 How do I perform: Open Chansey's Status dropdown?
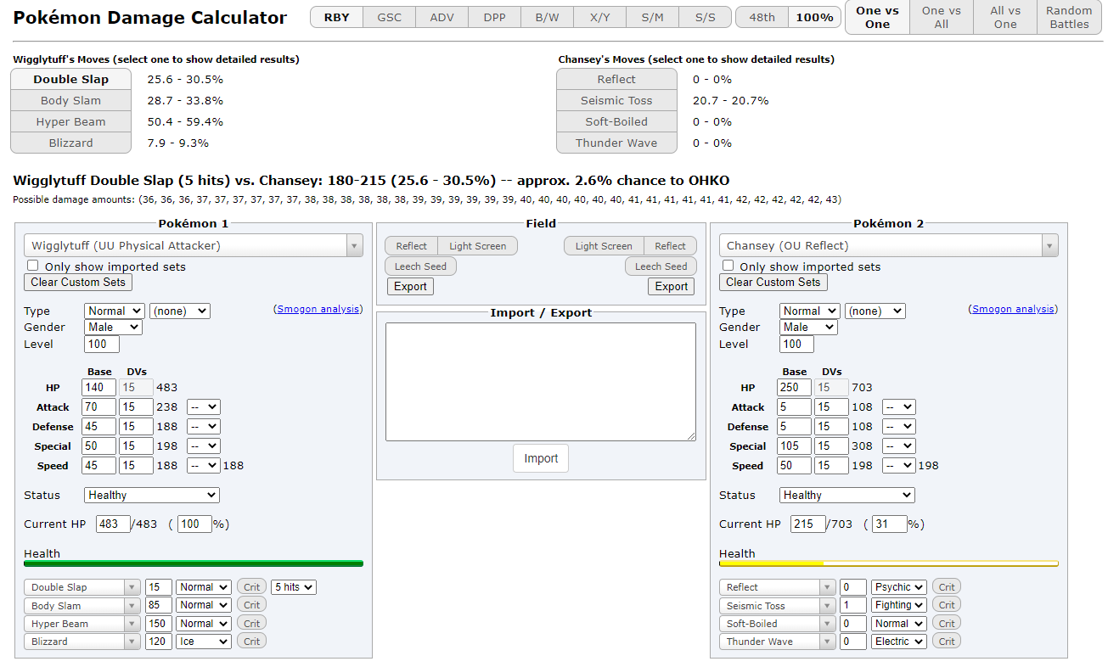pyautogui.click(x=847, y=496)
